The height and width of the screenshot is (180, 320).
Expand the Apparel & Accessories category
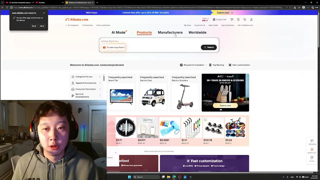click(x=86, y=83)
